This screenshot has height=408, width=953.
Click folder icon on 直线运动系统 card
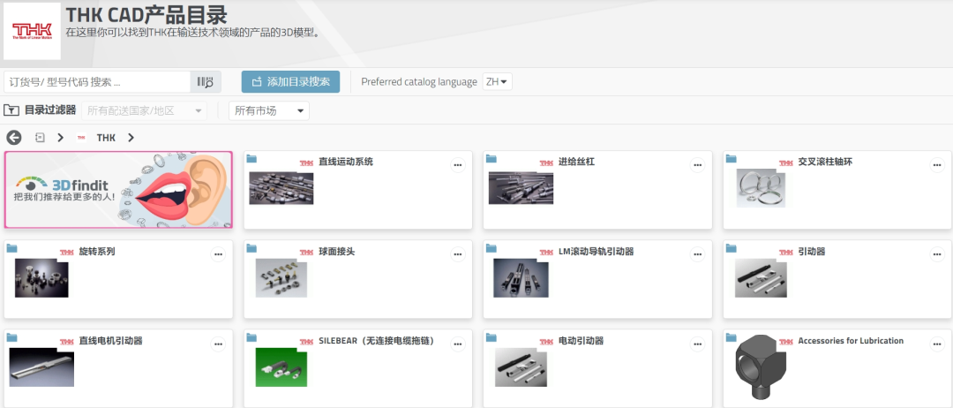[251, 159]
